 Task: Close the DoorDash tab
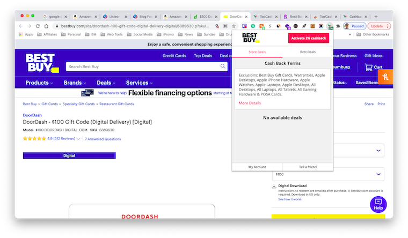[x=246, y=17]
